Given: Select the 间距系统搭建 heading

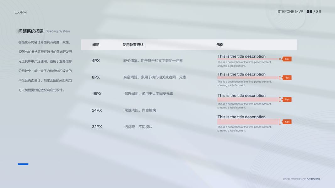Looking at the screenshot, I should (31, 31).
